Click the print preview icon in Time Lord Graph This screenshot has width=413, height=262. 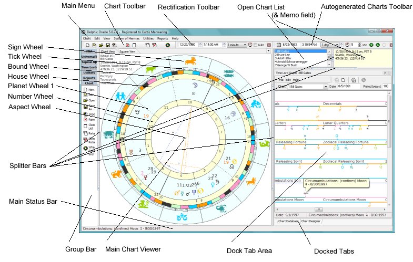(354, 80)
